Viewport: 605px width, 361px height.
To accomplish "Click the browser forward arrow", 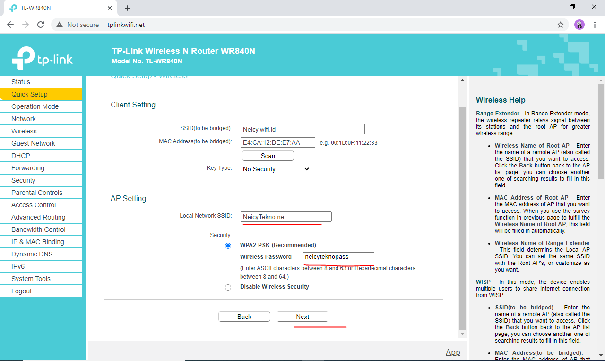I will [x=26, y=25].
